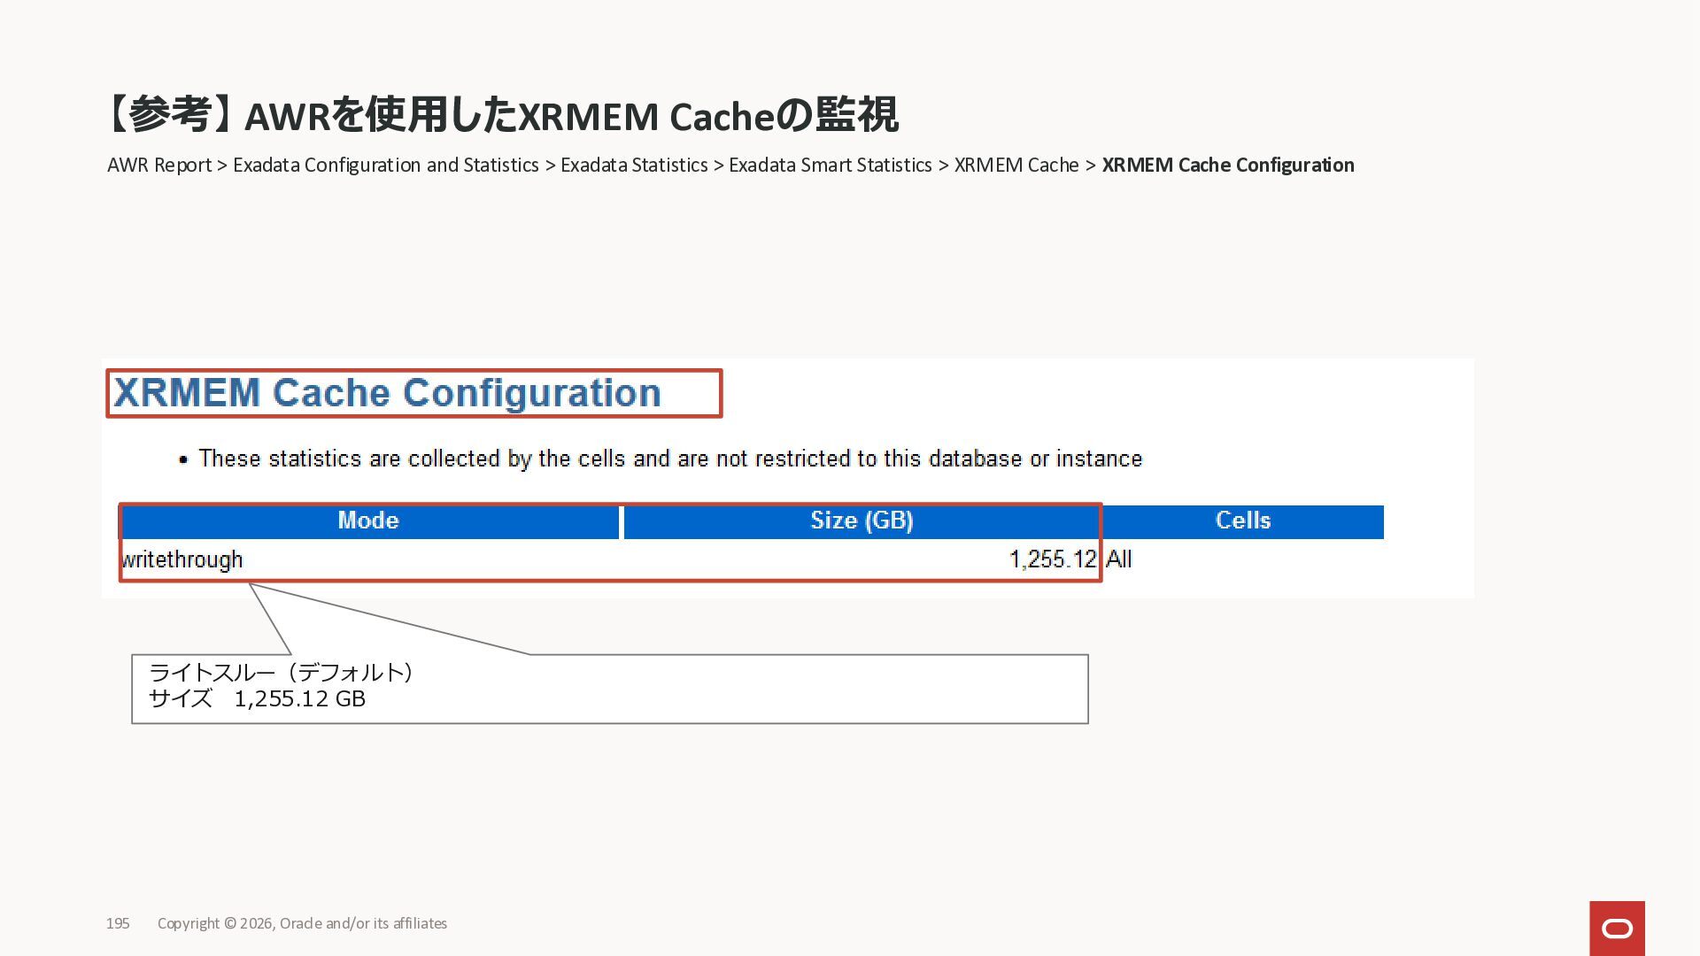Click the slide page number 195
1700x956 pixels.
[x=118, y=923]
